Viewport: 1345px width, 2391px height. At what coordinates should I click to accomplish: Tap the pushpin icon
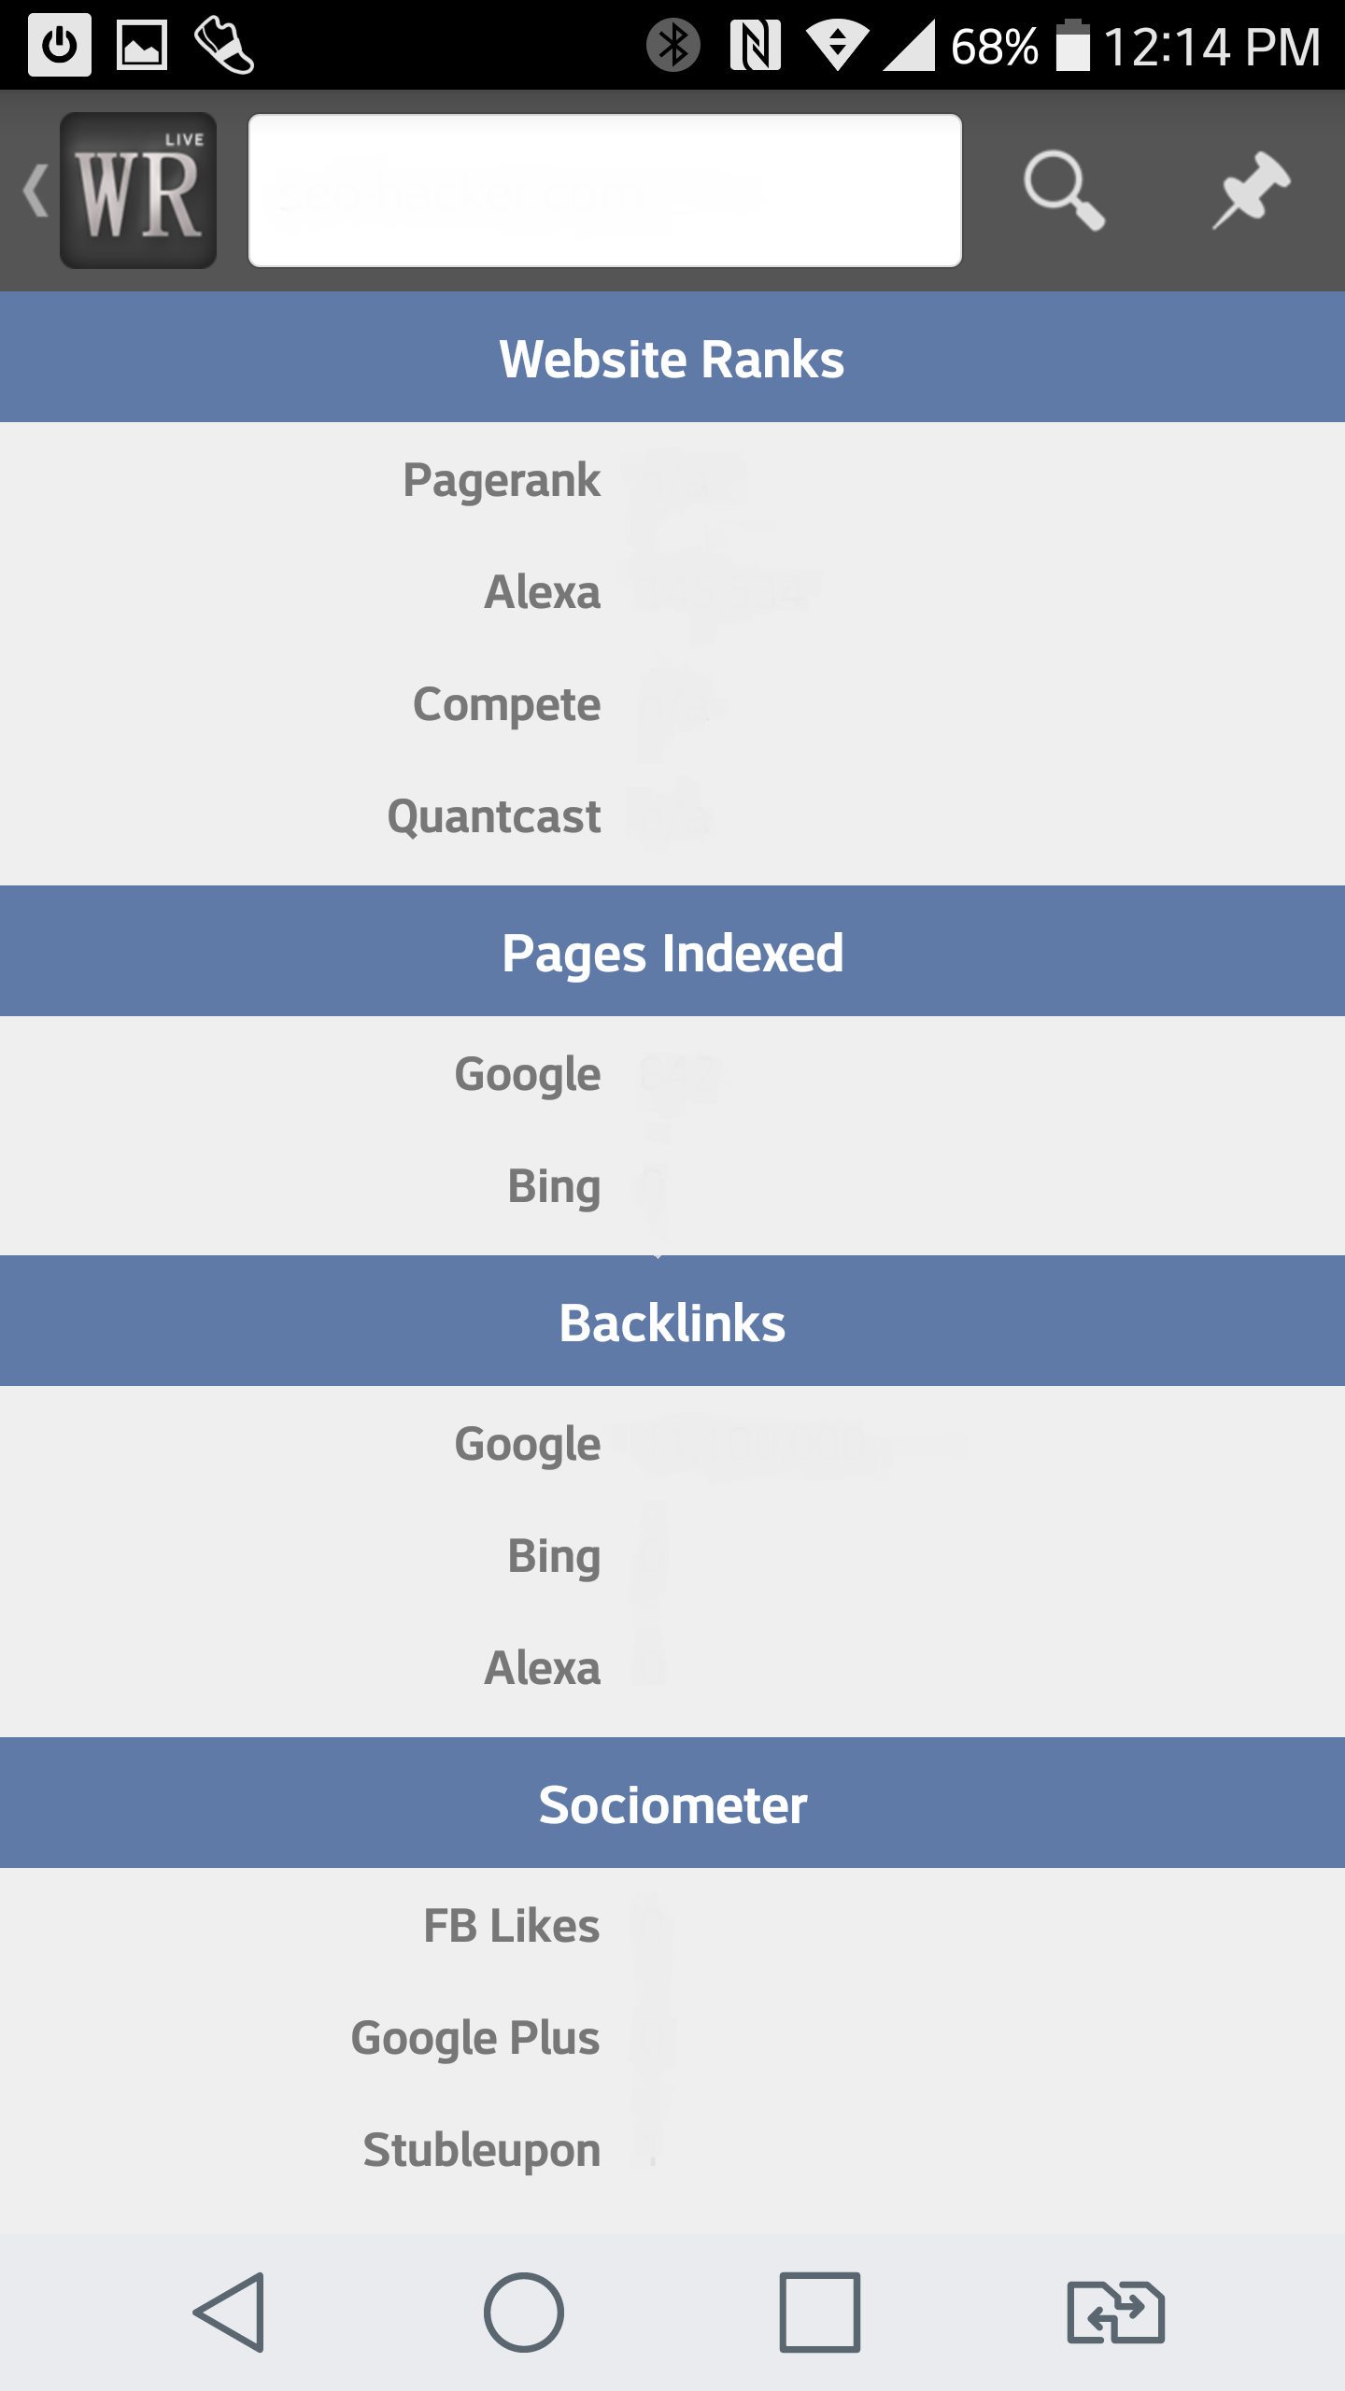tap(1252, 191)
